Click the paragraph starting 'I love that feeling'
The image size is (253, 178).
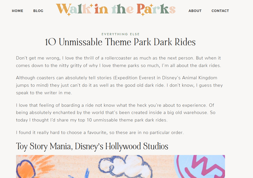[116, 112]
